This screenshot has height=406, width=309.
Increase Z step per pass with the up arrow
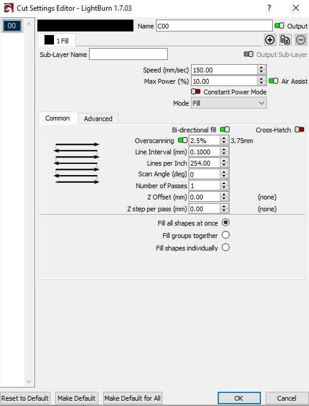click(x=224, y=207)
